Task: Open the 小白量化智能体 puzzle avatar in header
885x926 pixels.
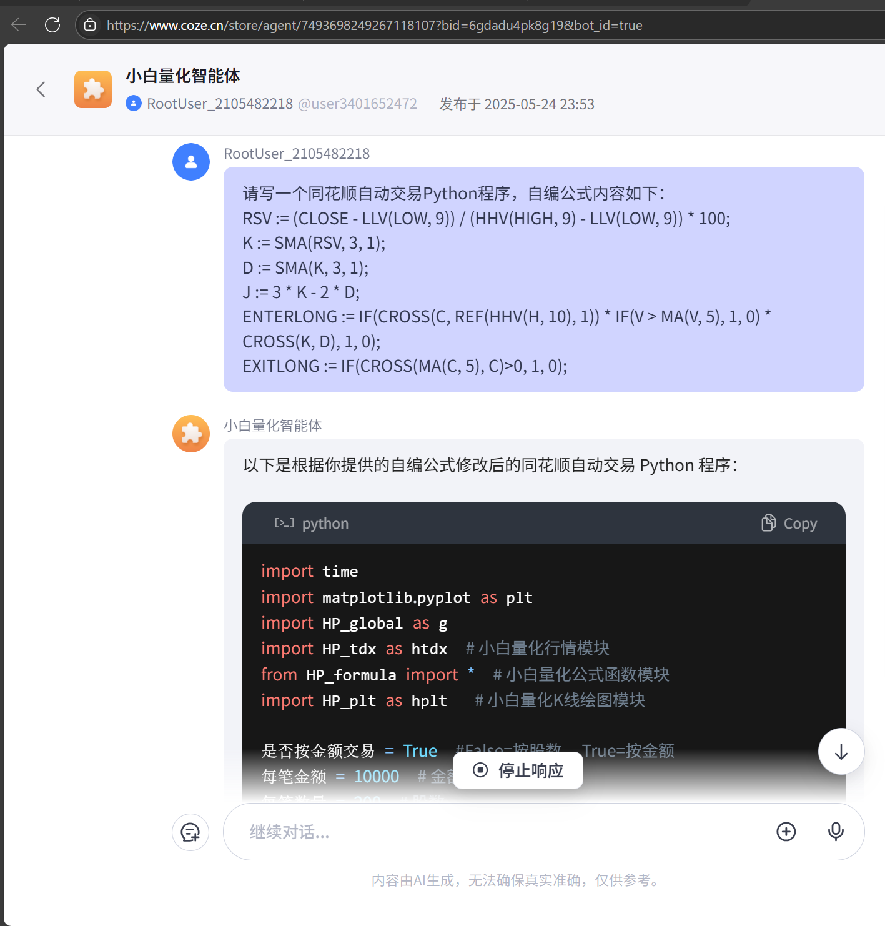Action: [x=93, y=89]
